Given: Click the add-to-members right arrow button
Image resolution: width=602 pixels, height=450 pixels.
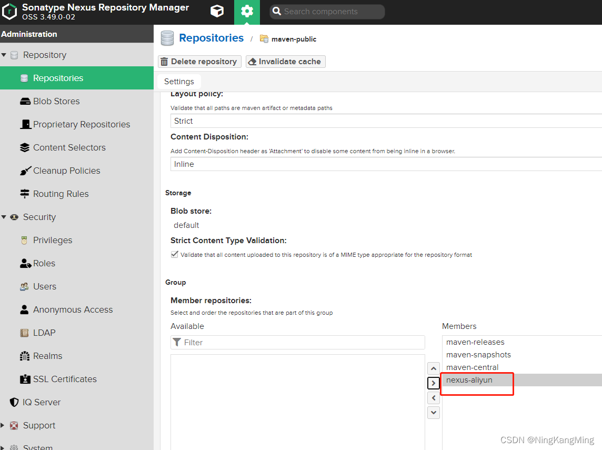Looking at the screenshot, I should click(x=434, y=383).
